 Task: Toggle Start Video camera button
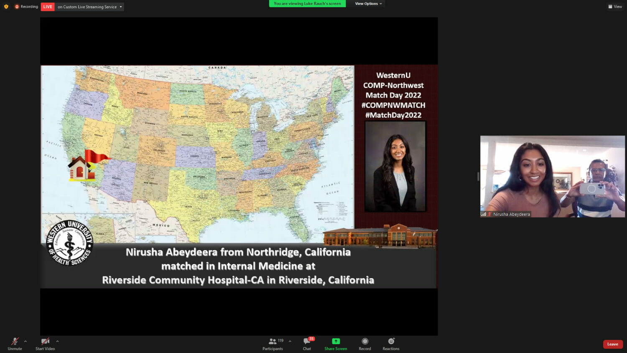45,342
